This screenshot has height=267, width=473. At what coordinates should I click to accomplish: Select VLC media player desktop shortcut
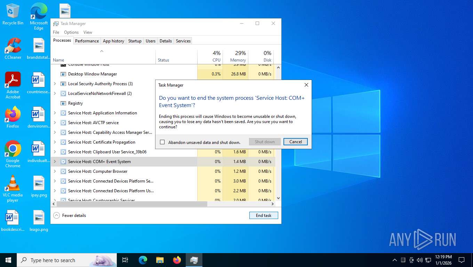(x=13, y=188)
